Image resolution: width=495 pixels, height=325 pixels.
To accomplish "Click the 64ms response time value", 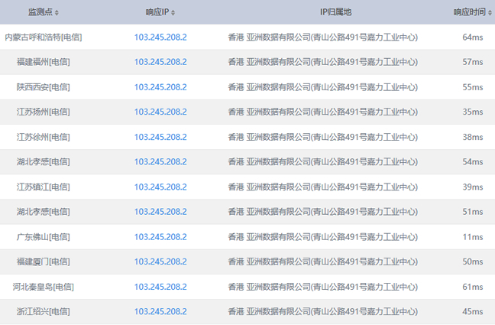I will click(473, 37).
